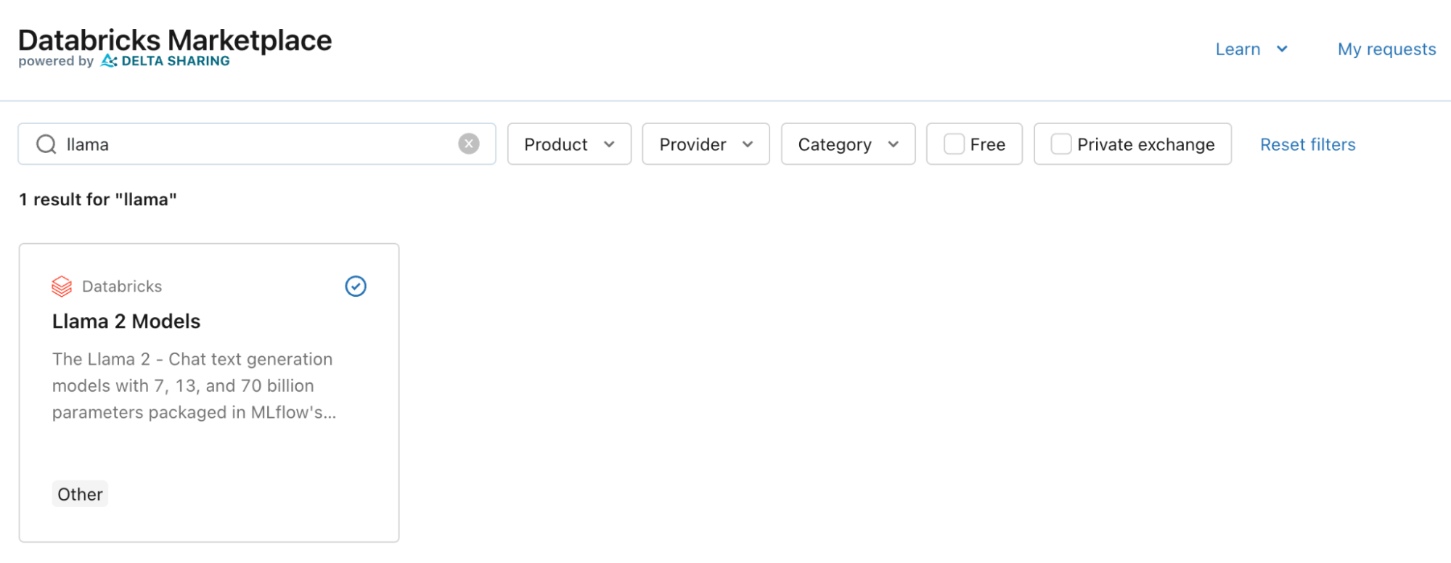Go to My requests
Viewport: 1451px width, 563px height.
click(1386, 49)
